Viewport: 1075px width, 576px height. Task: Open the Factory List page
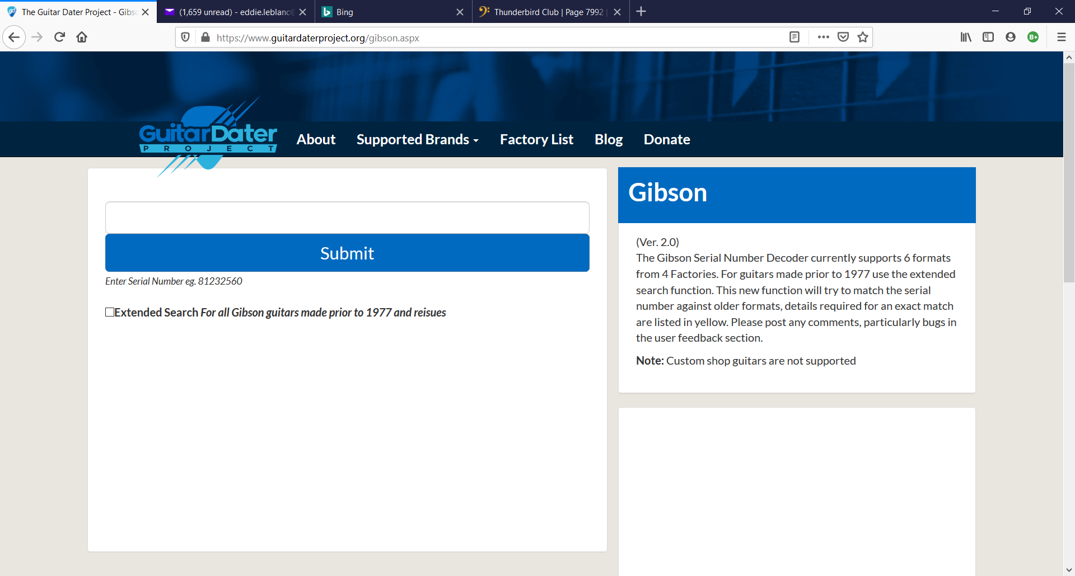(536, 139)
